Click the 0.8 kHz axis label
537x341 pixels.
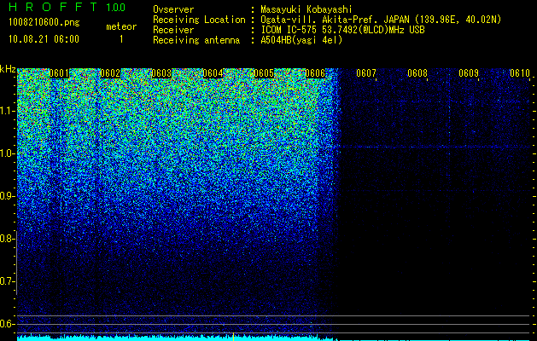(8, 239)
